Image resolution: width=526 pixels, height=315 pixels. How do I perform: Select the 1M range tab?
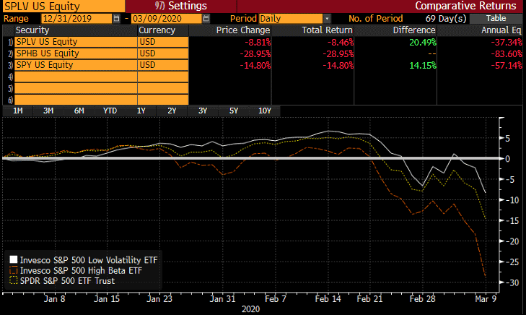pos(18,111)
